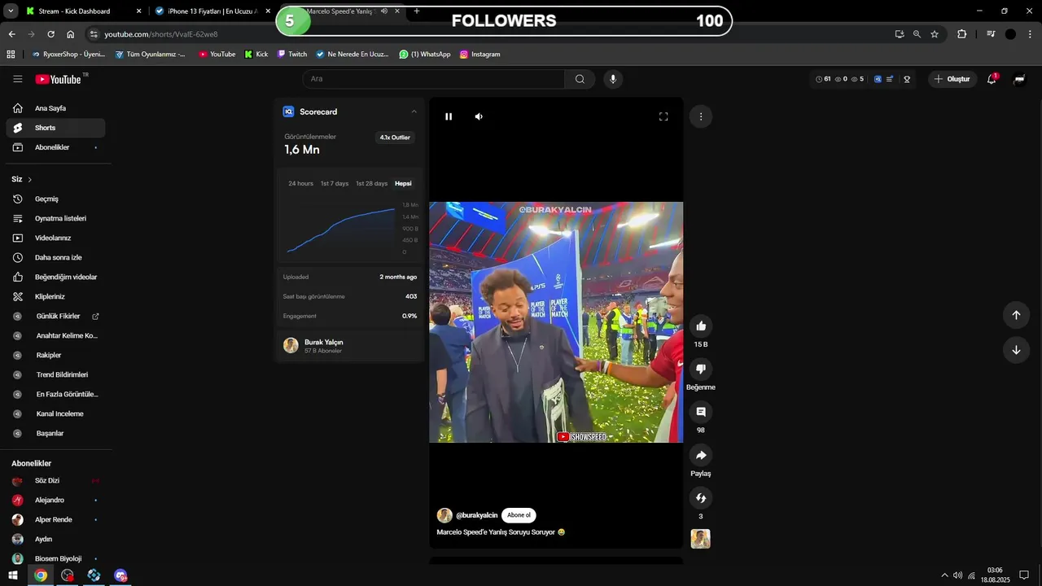1042x586 pixels.
Task: Open the sound thumbnail below remix
Action: tap(701, 539)
